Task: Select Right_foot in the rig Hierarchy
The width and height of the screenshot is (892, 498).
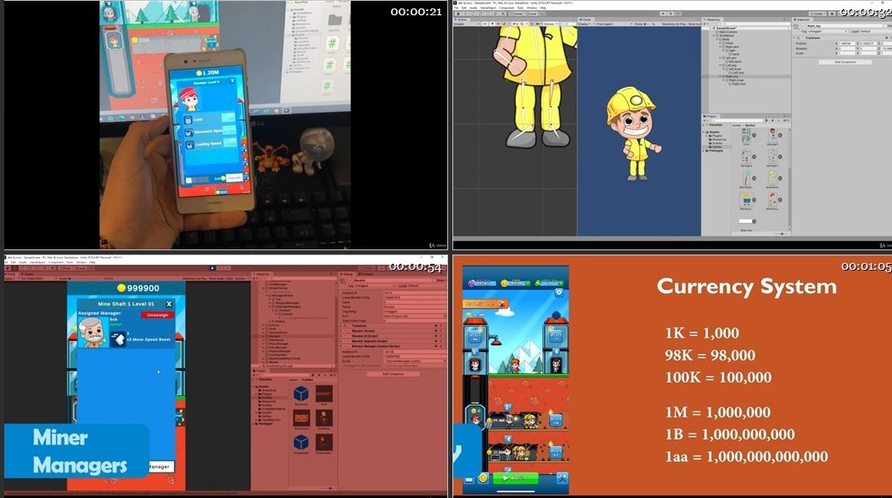Action: point(738,84)
